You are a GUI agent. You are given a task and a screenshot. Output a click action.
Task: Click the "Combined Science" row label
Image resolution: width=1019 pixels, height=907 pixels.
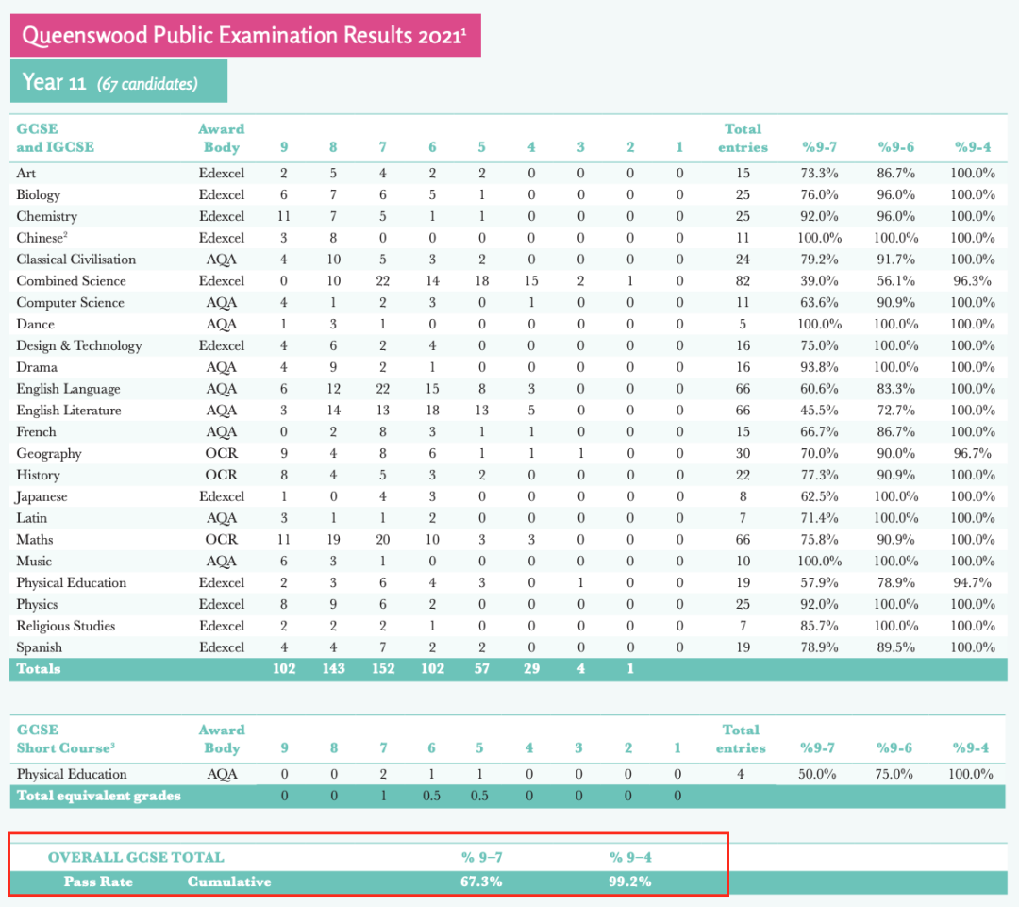(71, 281)
